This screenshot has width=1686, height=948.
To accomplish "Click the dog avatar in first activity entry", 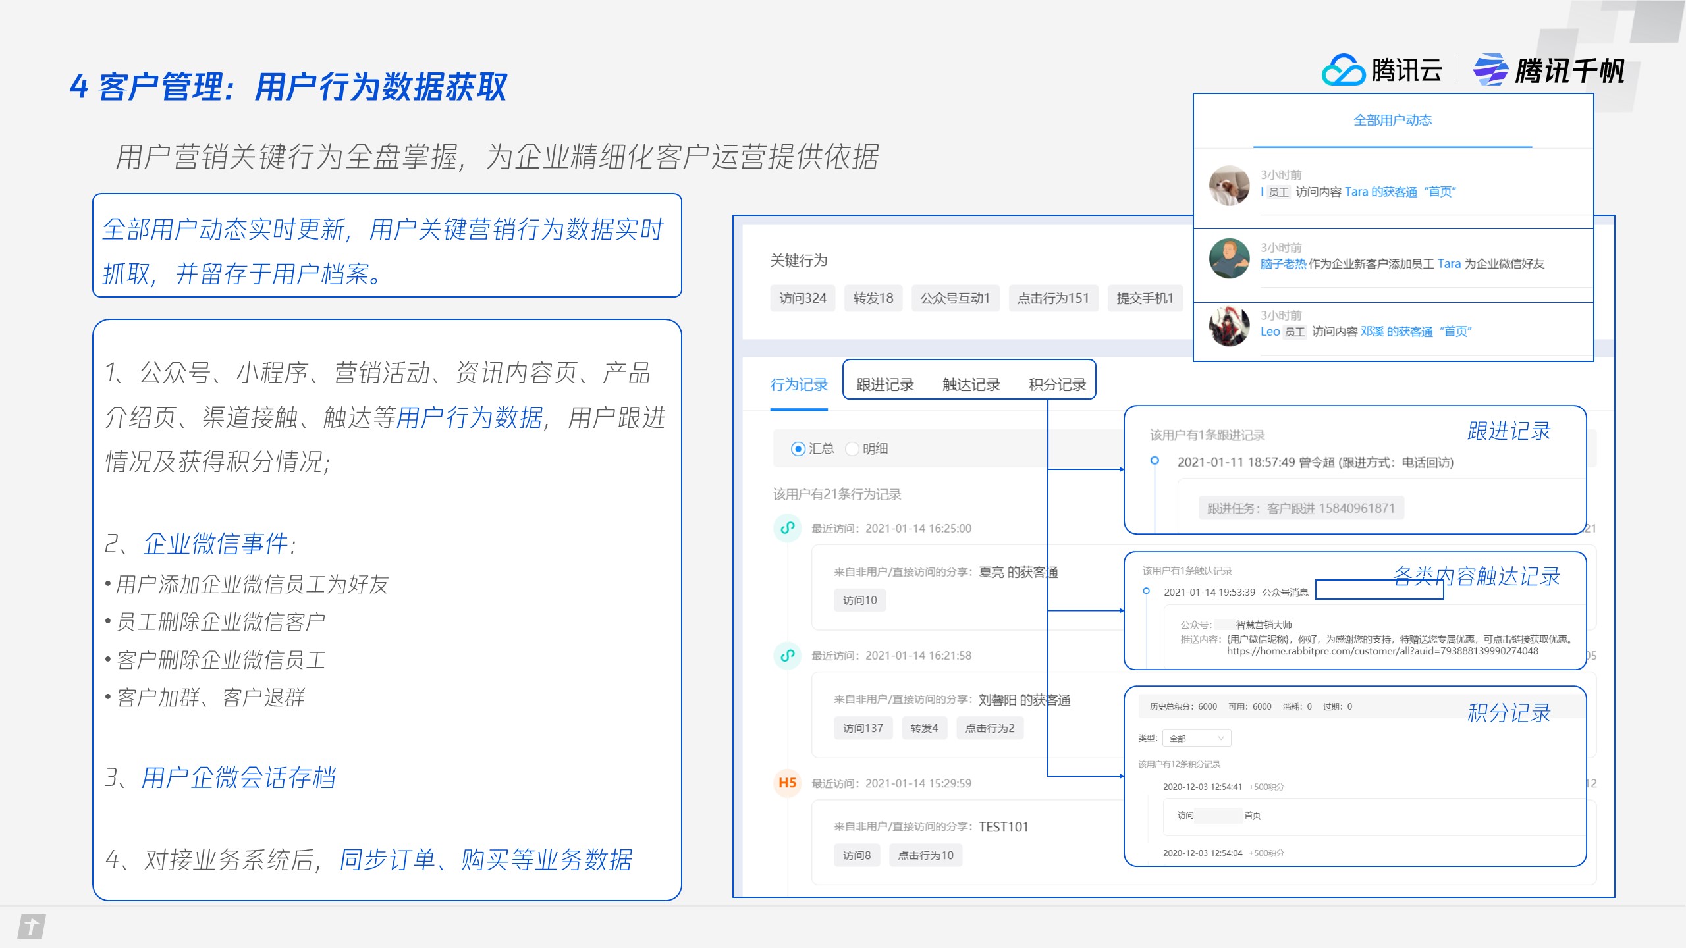I will [1229, 185].
